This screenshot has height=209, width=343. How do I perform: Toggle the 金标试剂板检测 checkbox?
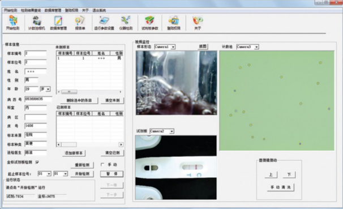click(37, 162)
